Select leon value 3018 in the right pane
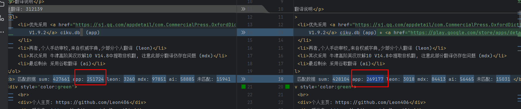 (409, 79)
